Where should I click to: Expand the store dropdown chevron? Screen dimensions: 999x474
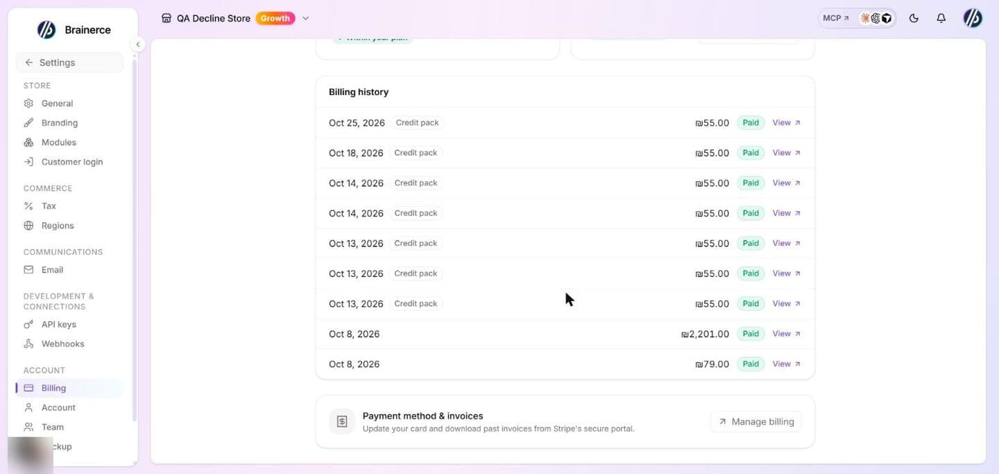(306, 19)
